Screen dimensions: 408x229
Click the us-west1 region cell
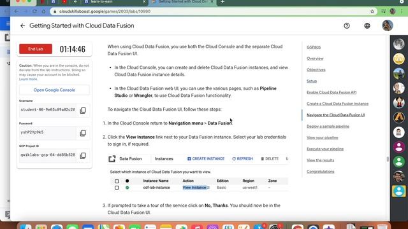point(250,188)
